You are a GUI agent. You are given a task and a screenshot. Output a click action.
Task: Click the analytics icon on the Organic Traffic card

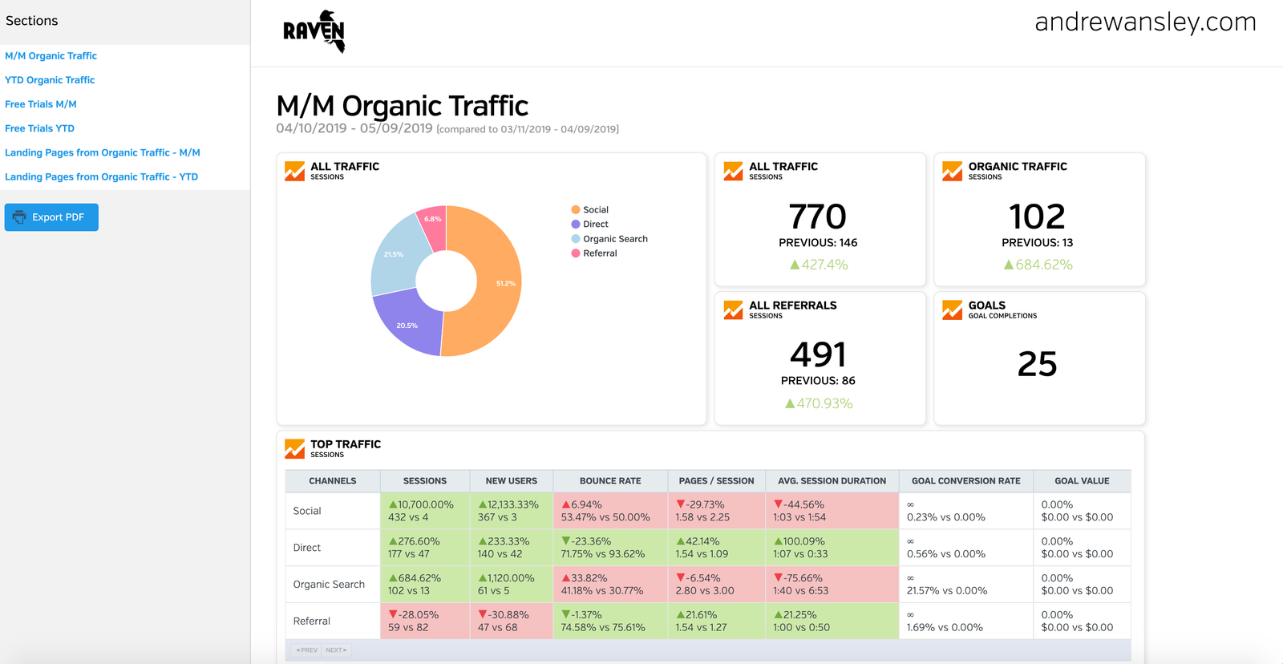[x=952, y=171]
